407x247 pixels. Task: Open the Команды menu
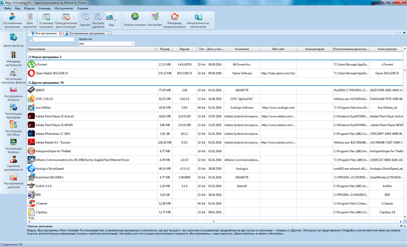click(x=44, y=8)
